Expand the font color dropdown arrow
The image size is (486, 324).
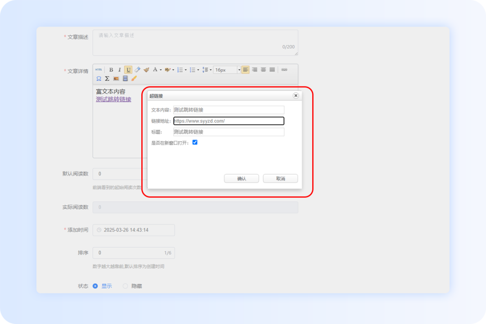[161, 70]
